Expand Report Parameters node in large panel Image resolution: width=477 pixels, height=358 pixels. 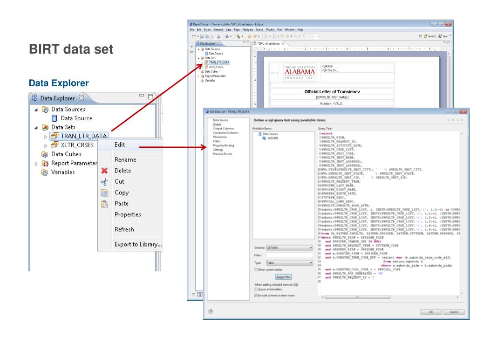pos(36,164)
